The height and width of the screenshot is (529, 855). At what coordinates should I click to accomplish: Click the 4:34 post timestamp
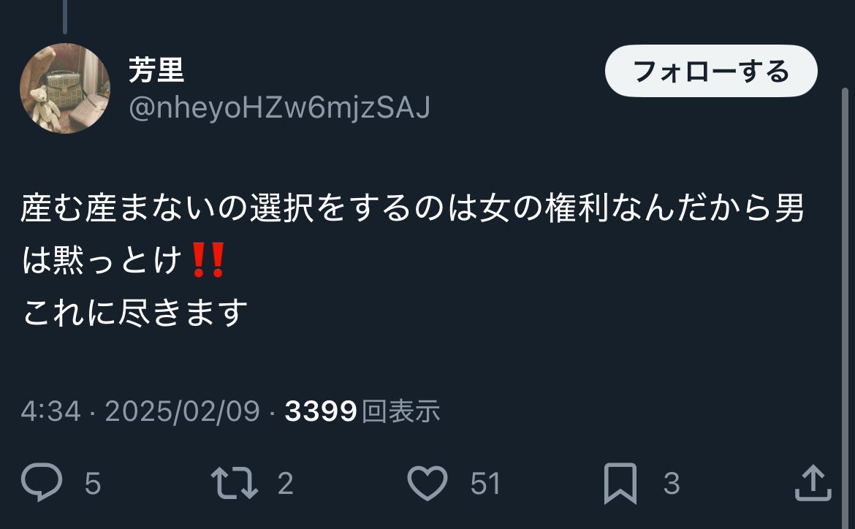(50, 411)
